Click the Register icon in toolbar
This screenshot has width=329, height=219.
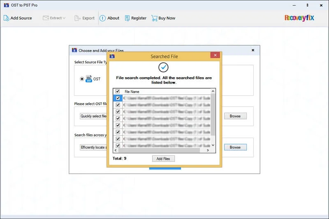(127, 18)
